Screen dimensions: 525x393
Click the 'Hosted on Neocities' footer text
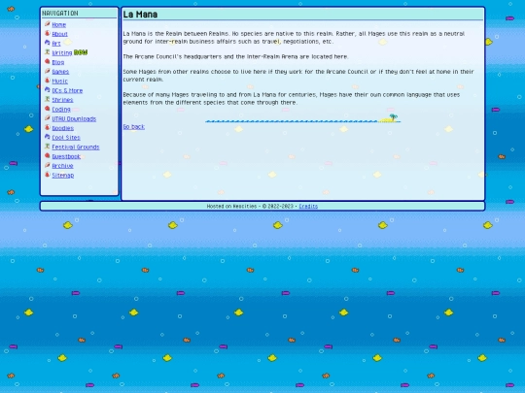[x=231, y=206]
